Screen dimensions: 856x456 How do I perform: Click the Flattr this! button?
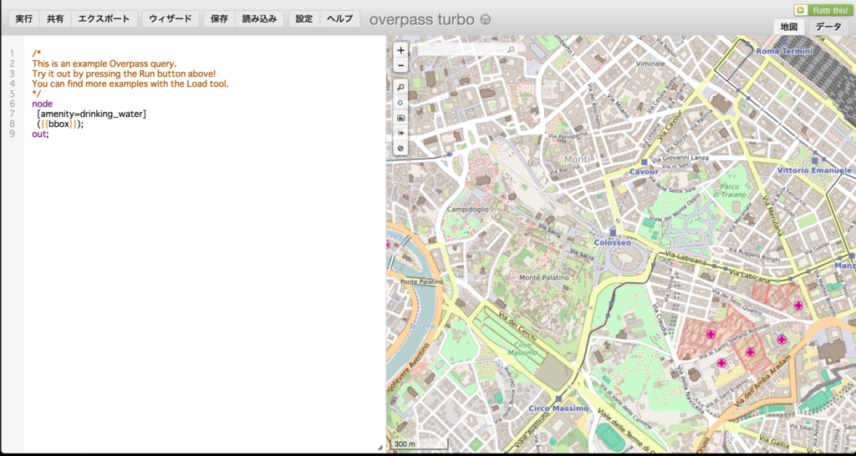822,10
